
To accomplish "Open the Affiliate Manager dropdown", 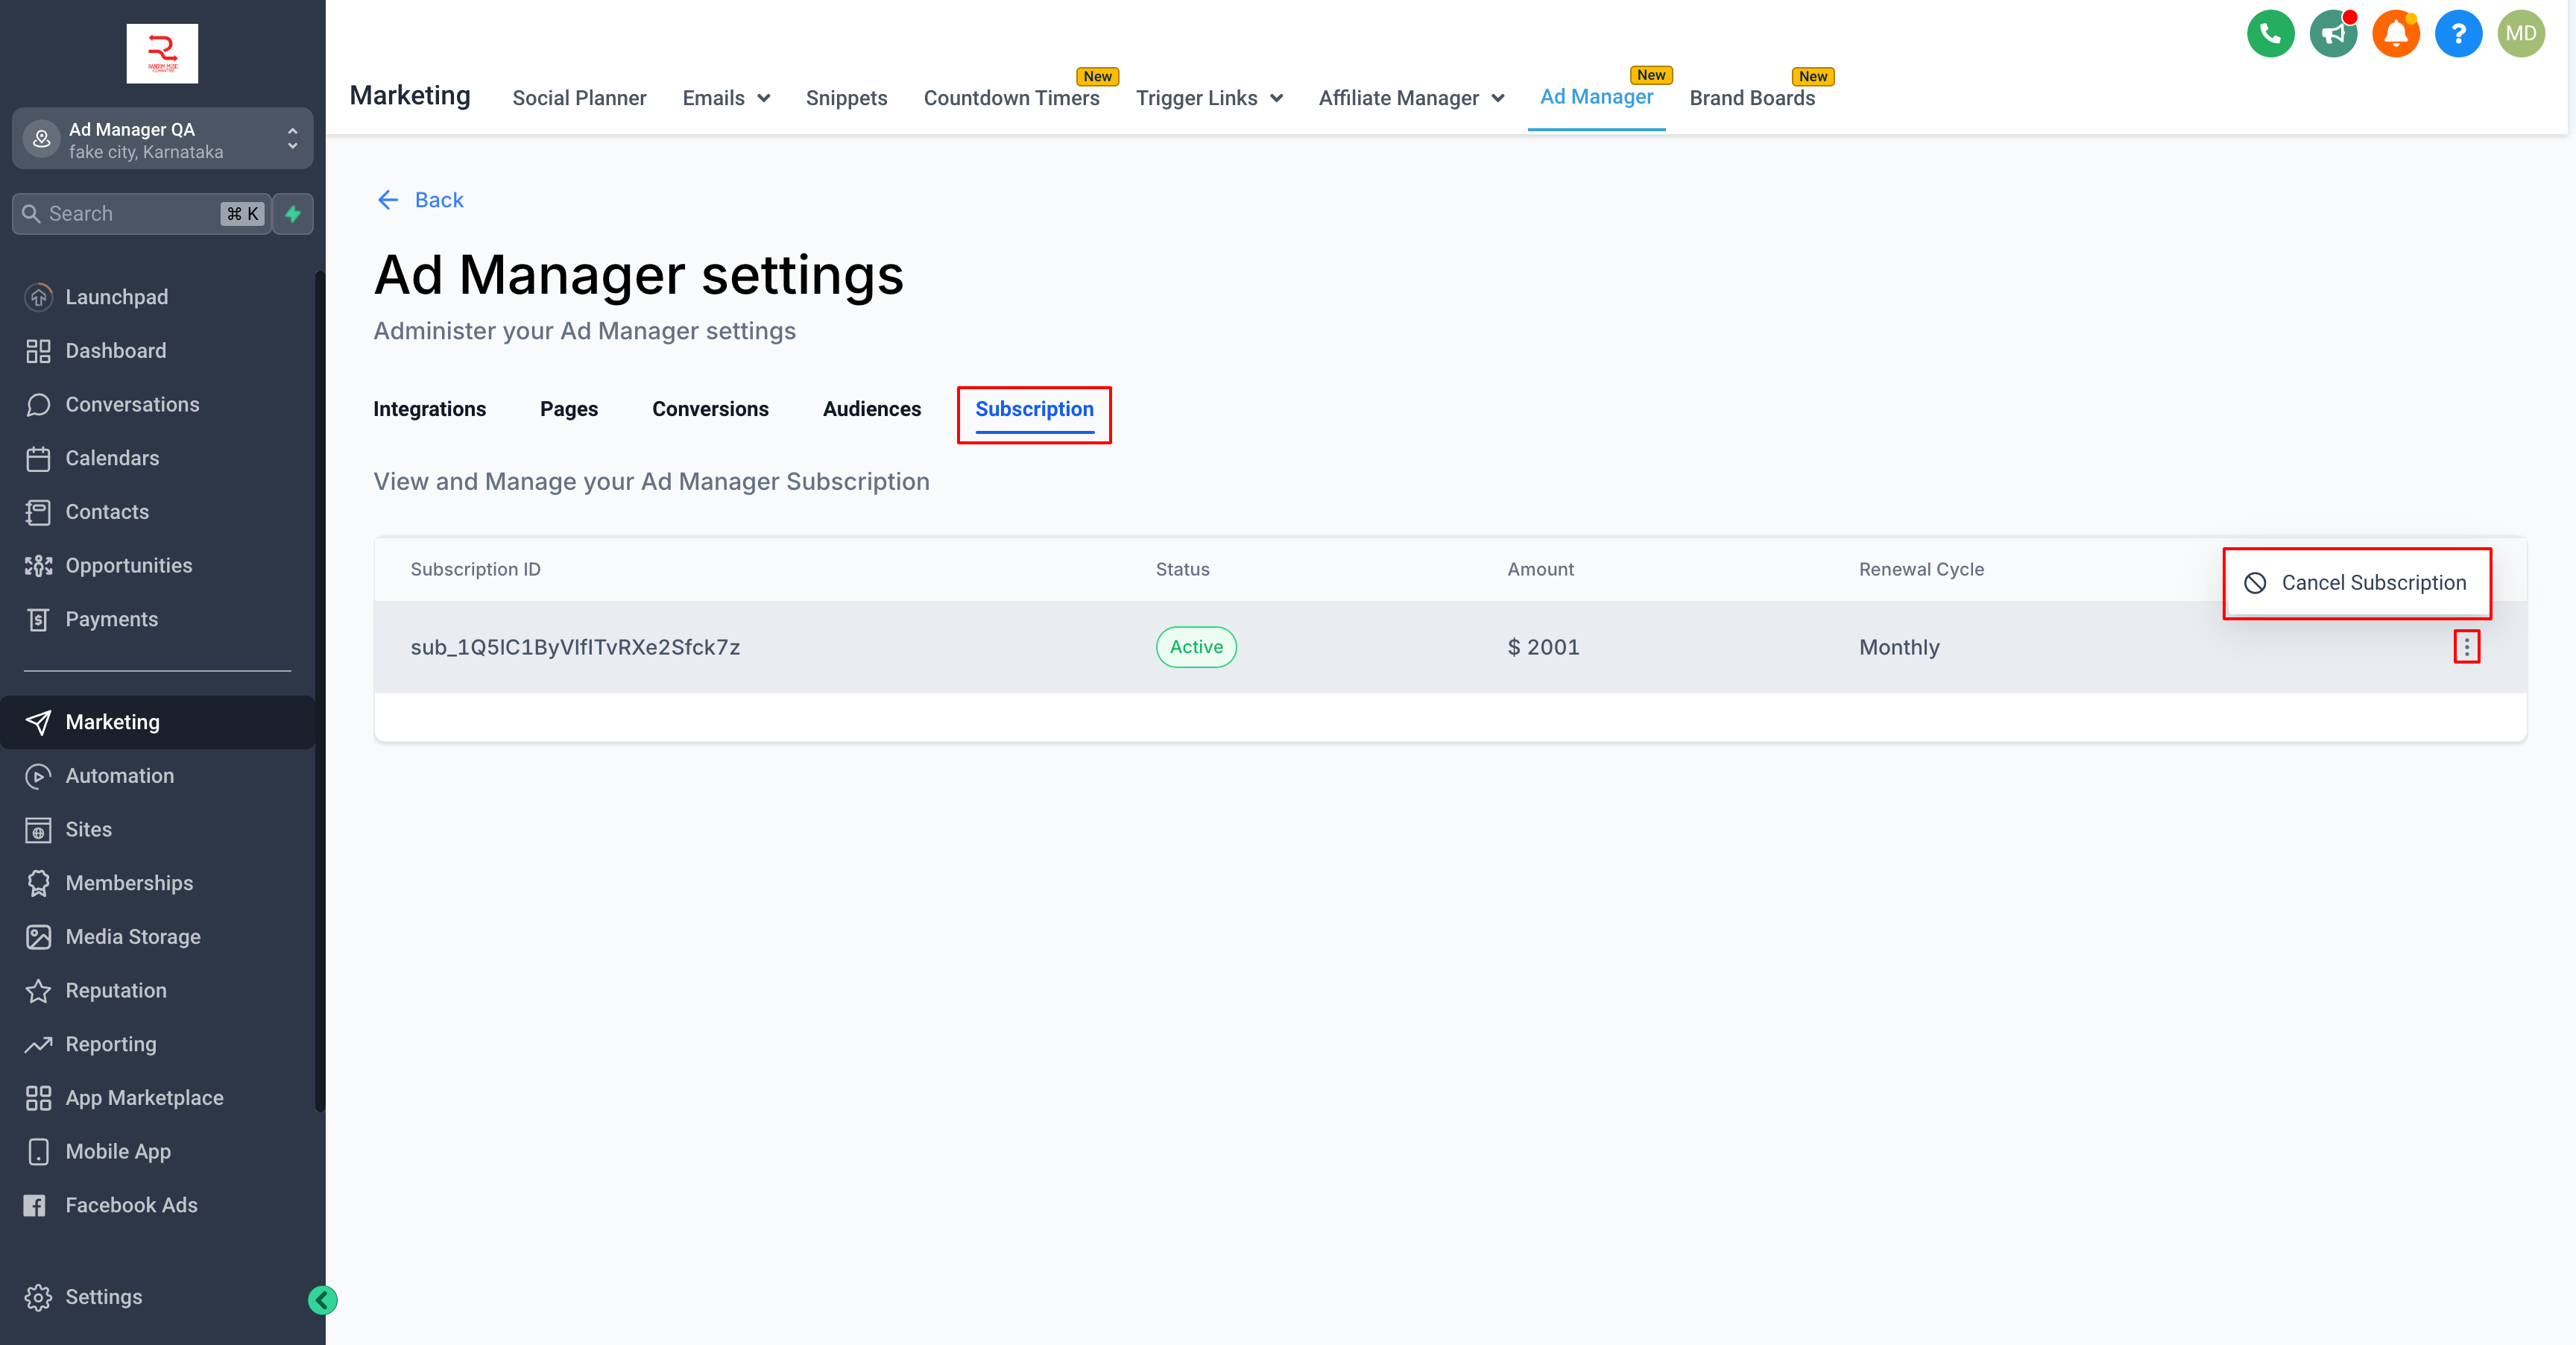I will pyautogui.click(x=1411, y=98).
